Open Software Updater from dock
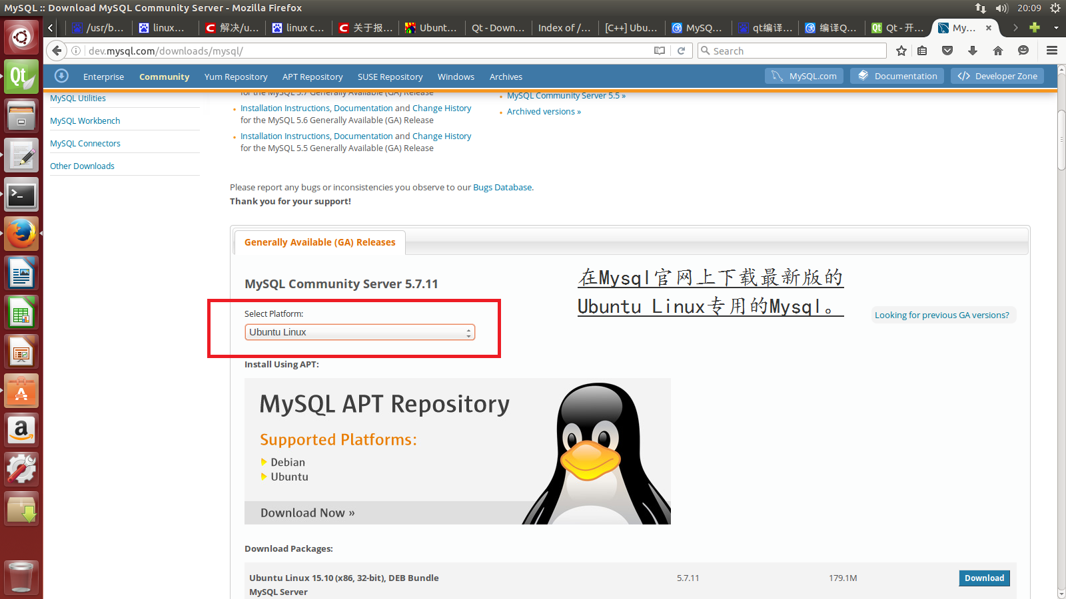This screenshot has width=1066, height=599. point(21,509)
